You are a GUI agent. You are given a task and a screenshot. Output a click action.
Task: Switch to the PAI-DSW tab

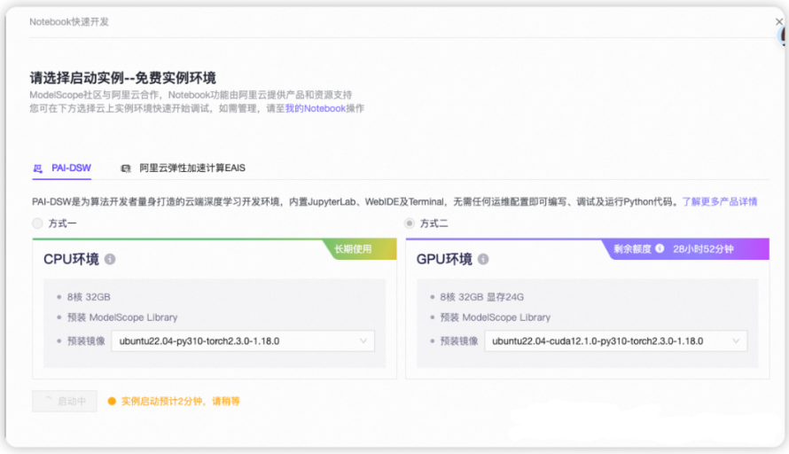(x=62, y=168)
